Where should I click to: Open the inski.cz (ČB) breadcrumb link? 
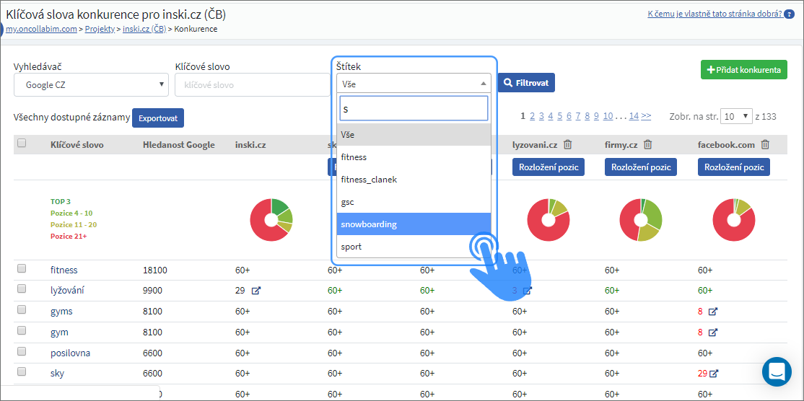(144, 29)
